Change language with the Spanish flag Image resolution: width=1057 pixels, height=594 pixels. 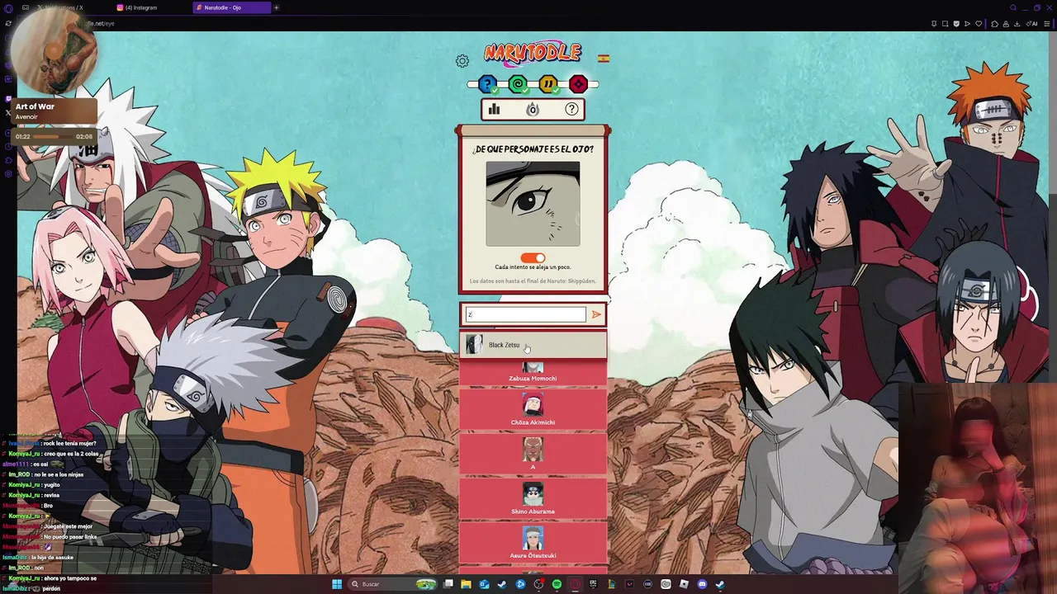(604, 59)
